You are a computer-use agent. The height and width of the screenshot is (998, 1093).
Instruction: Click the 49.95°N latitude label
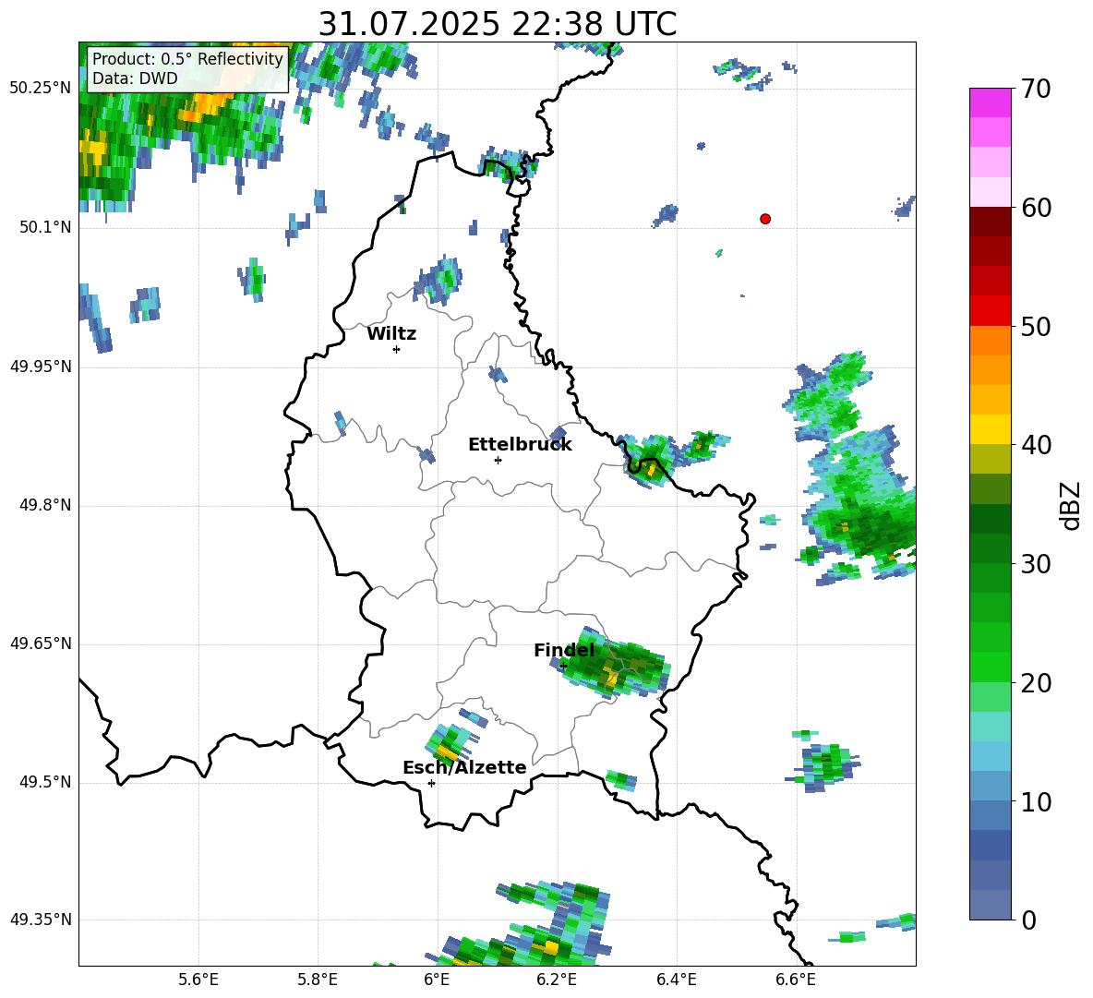[x=42, y=366]
